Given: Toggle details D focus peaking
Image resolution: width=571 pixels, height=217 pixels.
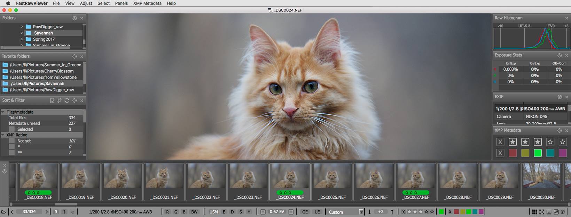Looking at the screenshot, I should tap(232, 212).
